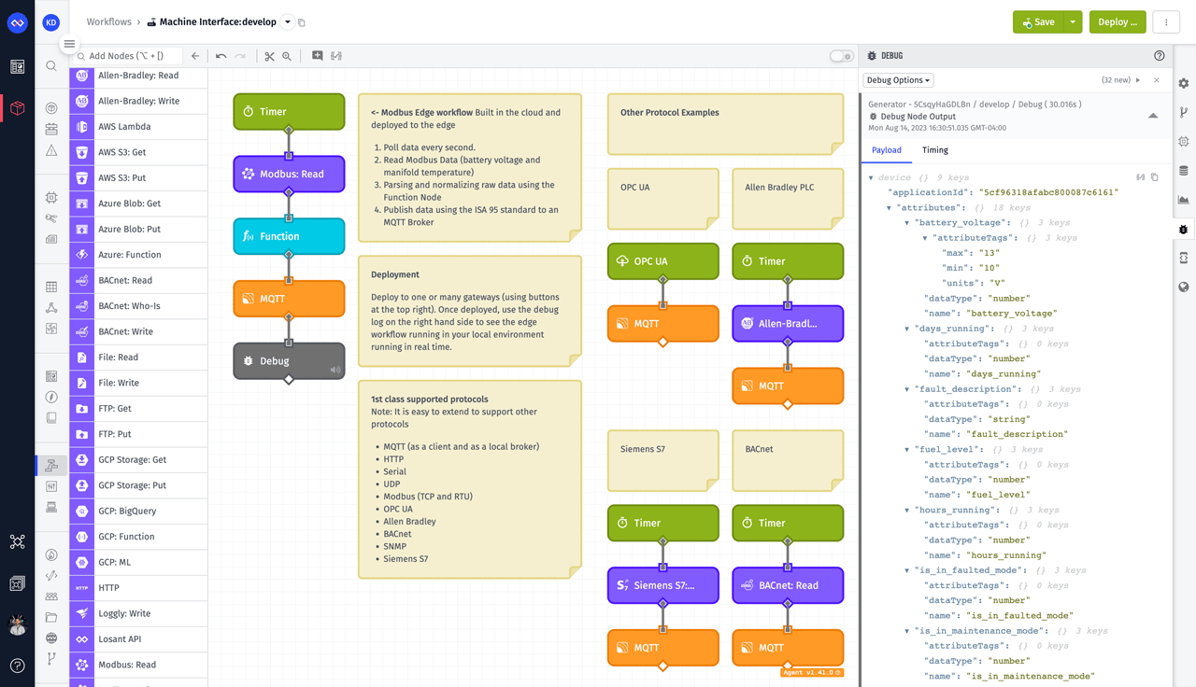The width and height of the screenshot is (1196, 687).
Task: Collapse the "days_running" tree node
Action: pyautogui.click(x=906, y=329)
